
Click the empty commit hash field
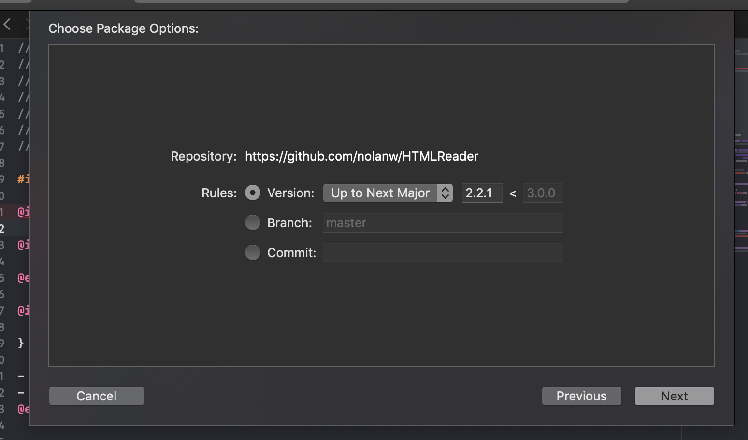point(442,252)
